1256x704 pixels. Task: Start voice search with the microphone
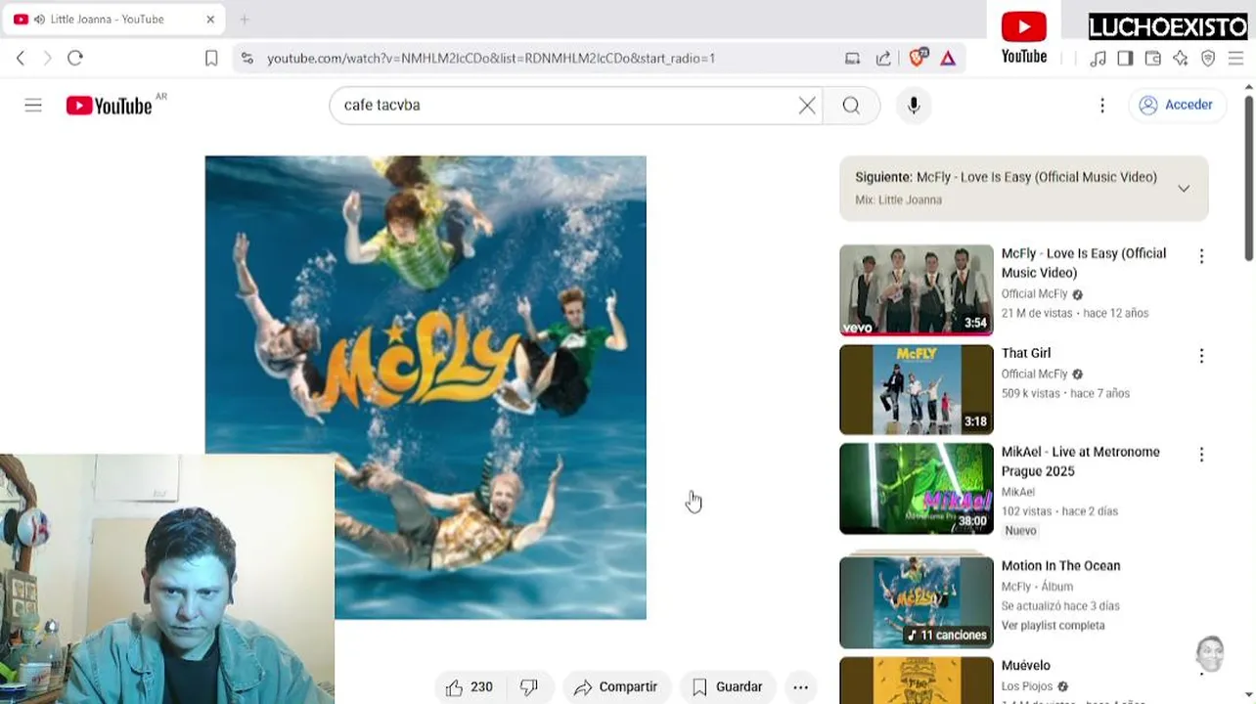click(x=914, y=106)
